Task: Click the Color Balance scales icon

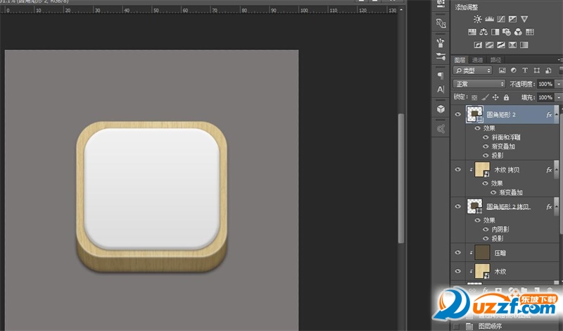Action: click(483, 32)
